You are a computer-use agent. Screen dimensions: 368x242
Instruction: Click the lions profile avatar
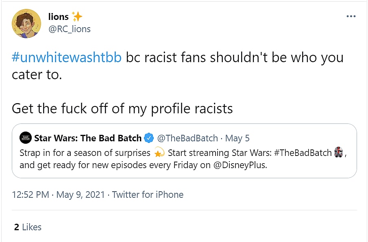coord(26,23)
